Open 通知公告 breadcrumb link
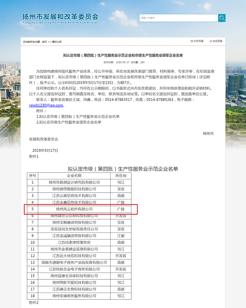 click(57, 42)
